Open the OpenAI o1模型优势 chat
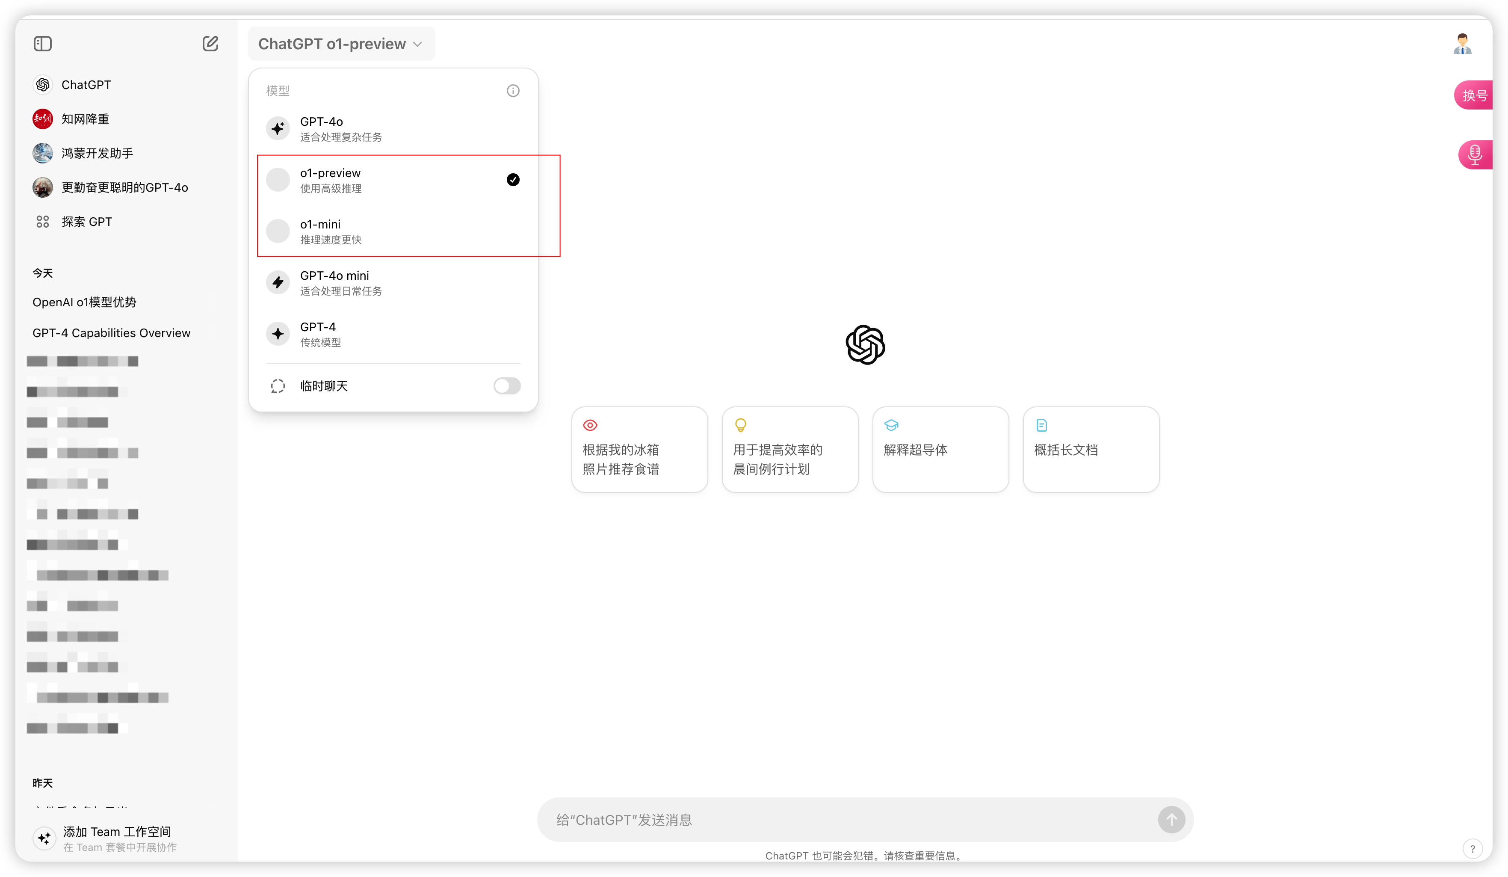The height and width of the screenshot is (877, 1508). [x=85, y=302]
